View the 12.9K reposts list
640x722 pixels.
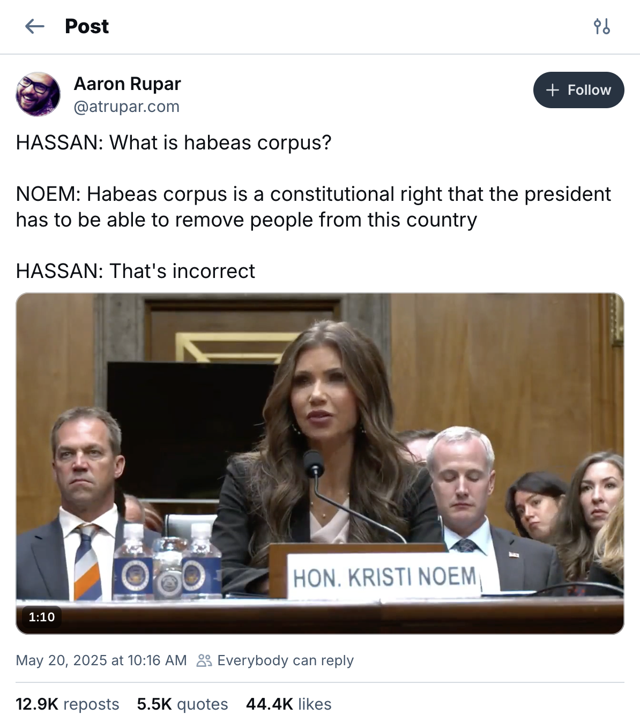[x=68, y=704]
